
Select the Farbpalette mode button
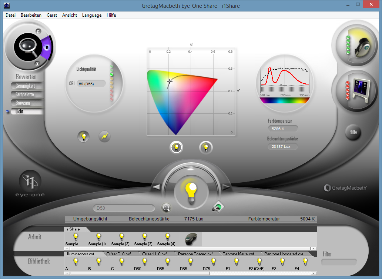click(27, 94)
